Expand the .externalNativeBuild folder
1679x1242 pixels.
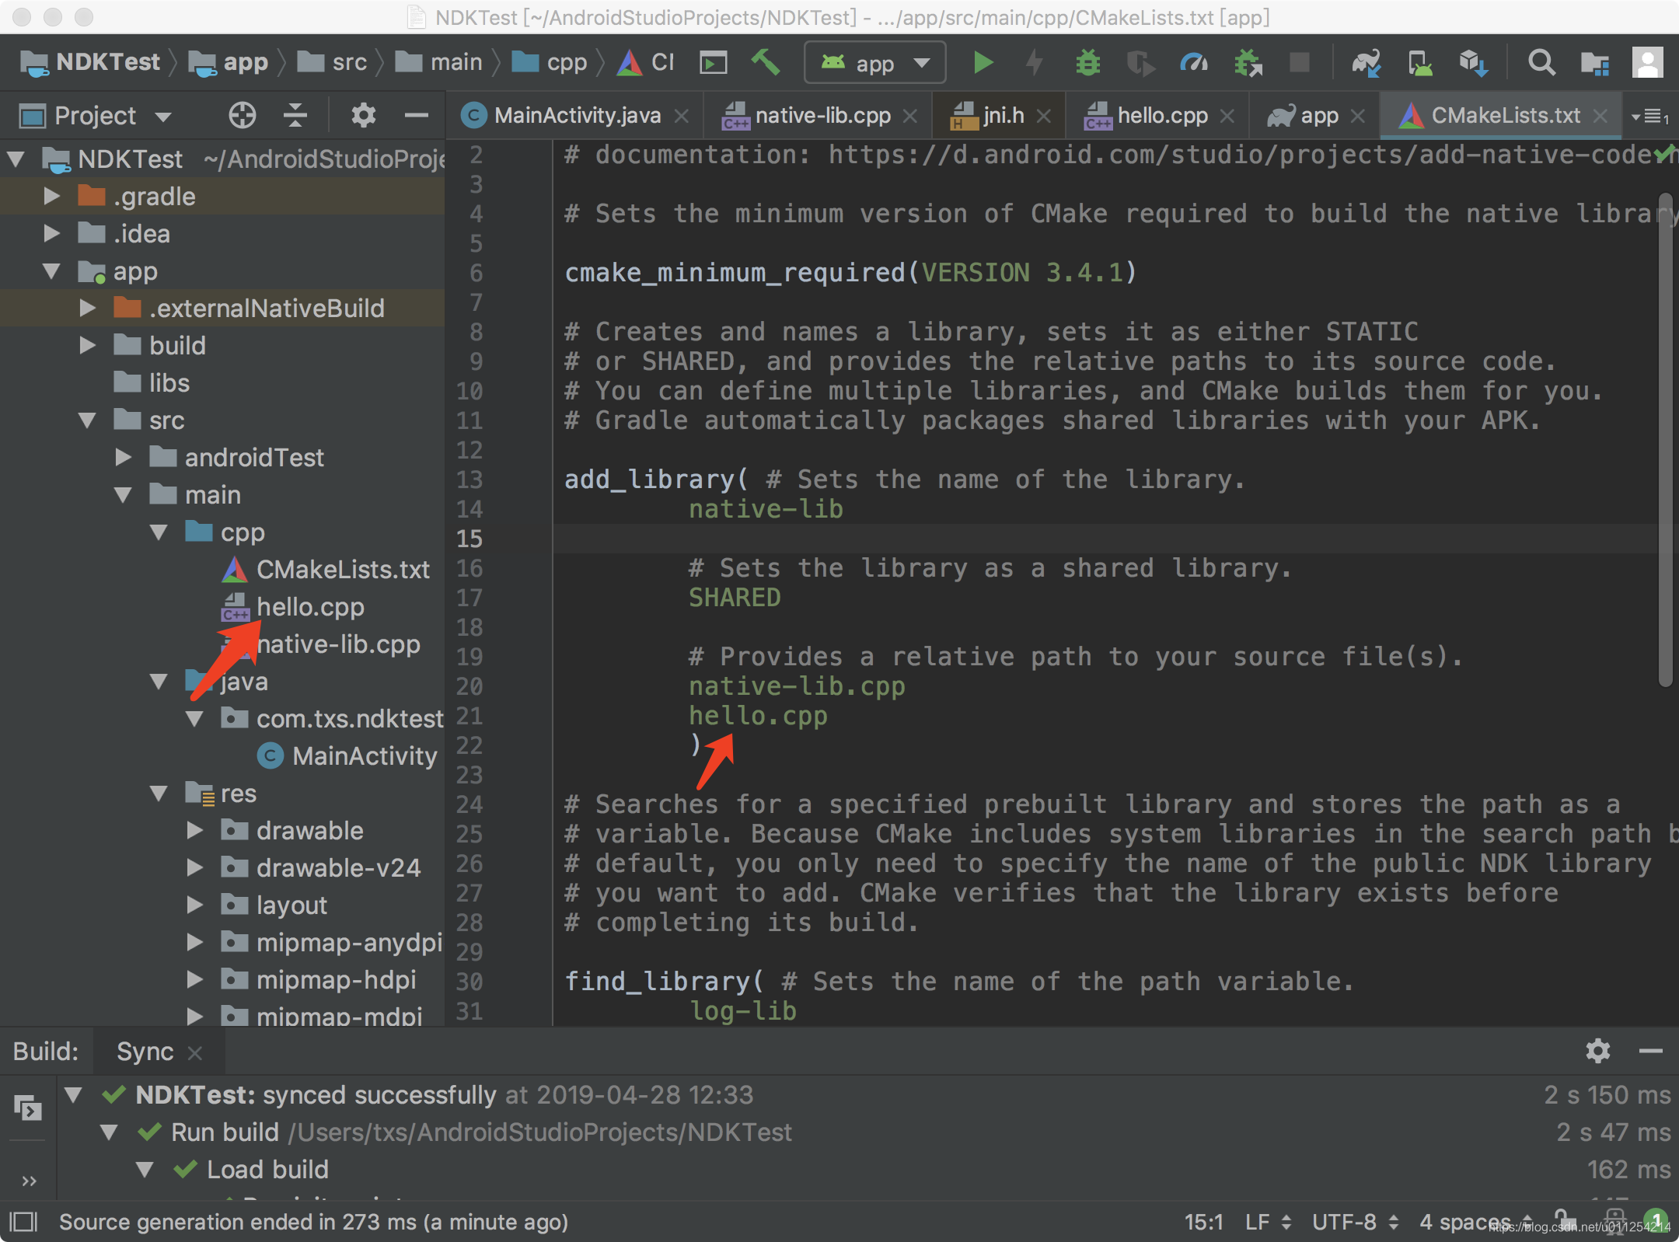click(87, 308)
